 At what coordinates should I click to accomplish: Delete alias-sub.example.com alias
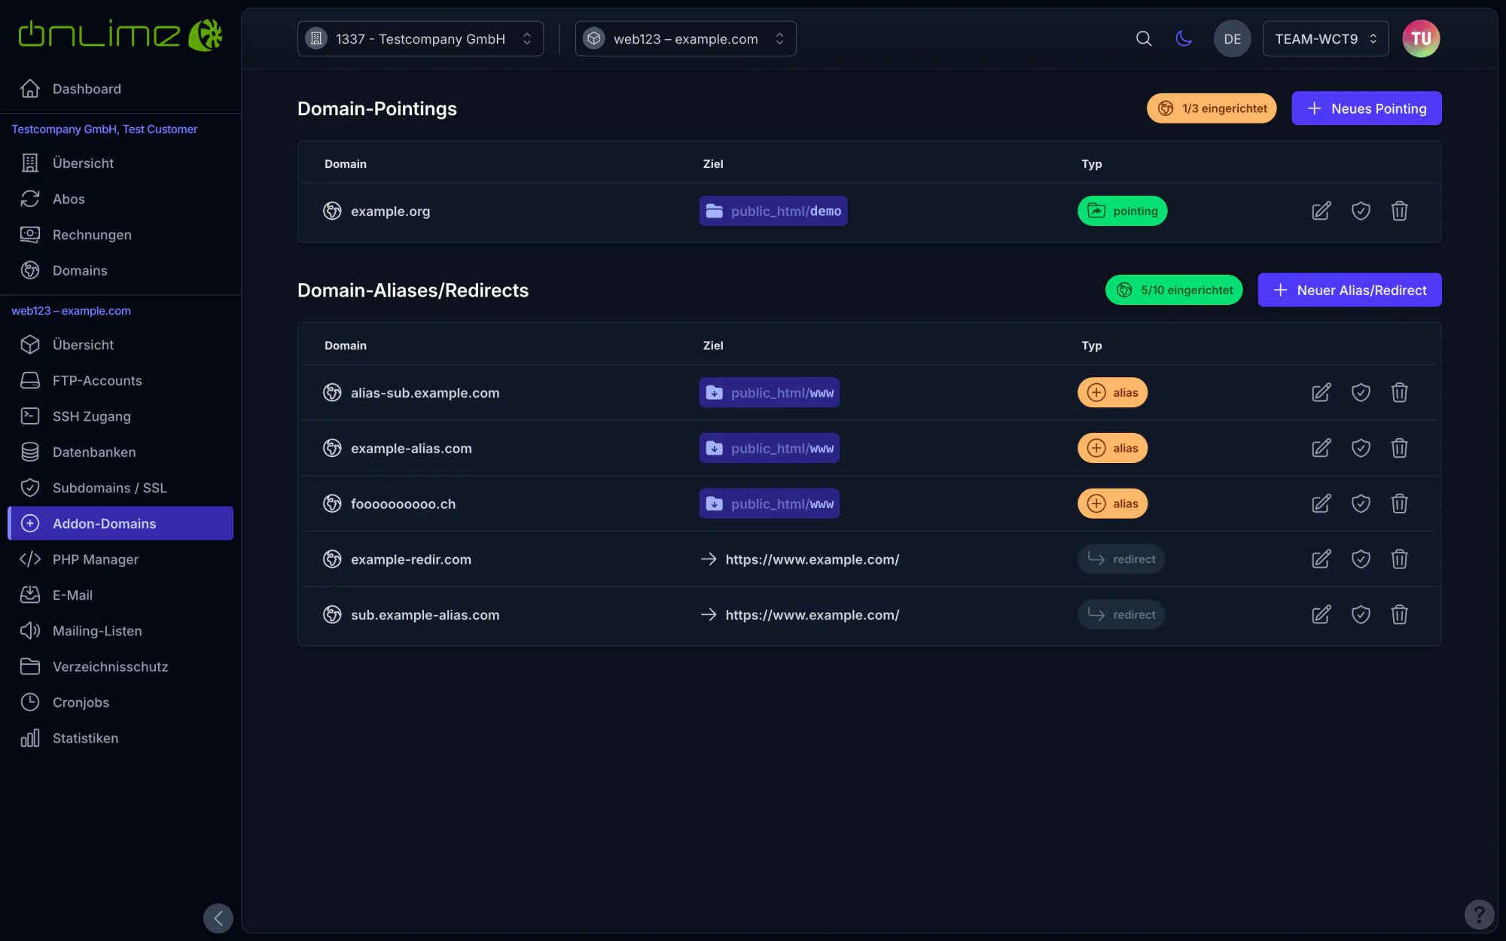pos(1400,392)
